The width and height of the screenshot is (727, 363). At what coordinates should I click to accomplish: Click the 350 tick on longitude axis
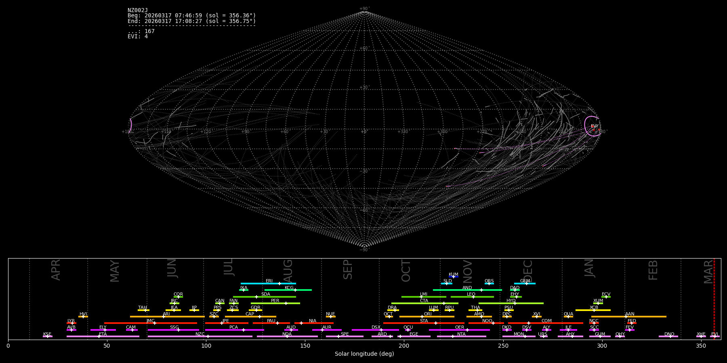pos(701,346)
